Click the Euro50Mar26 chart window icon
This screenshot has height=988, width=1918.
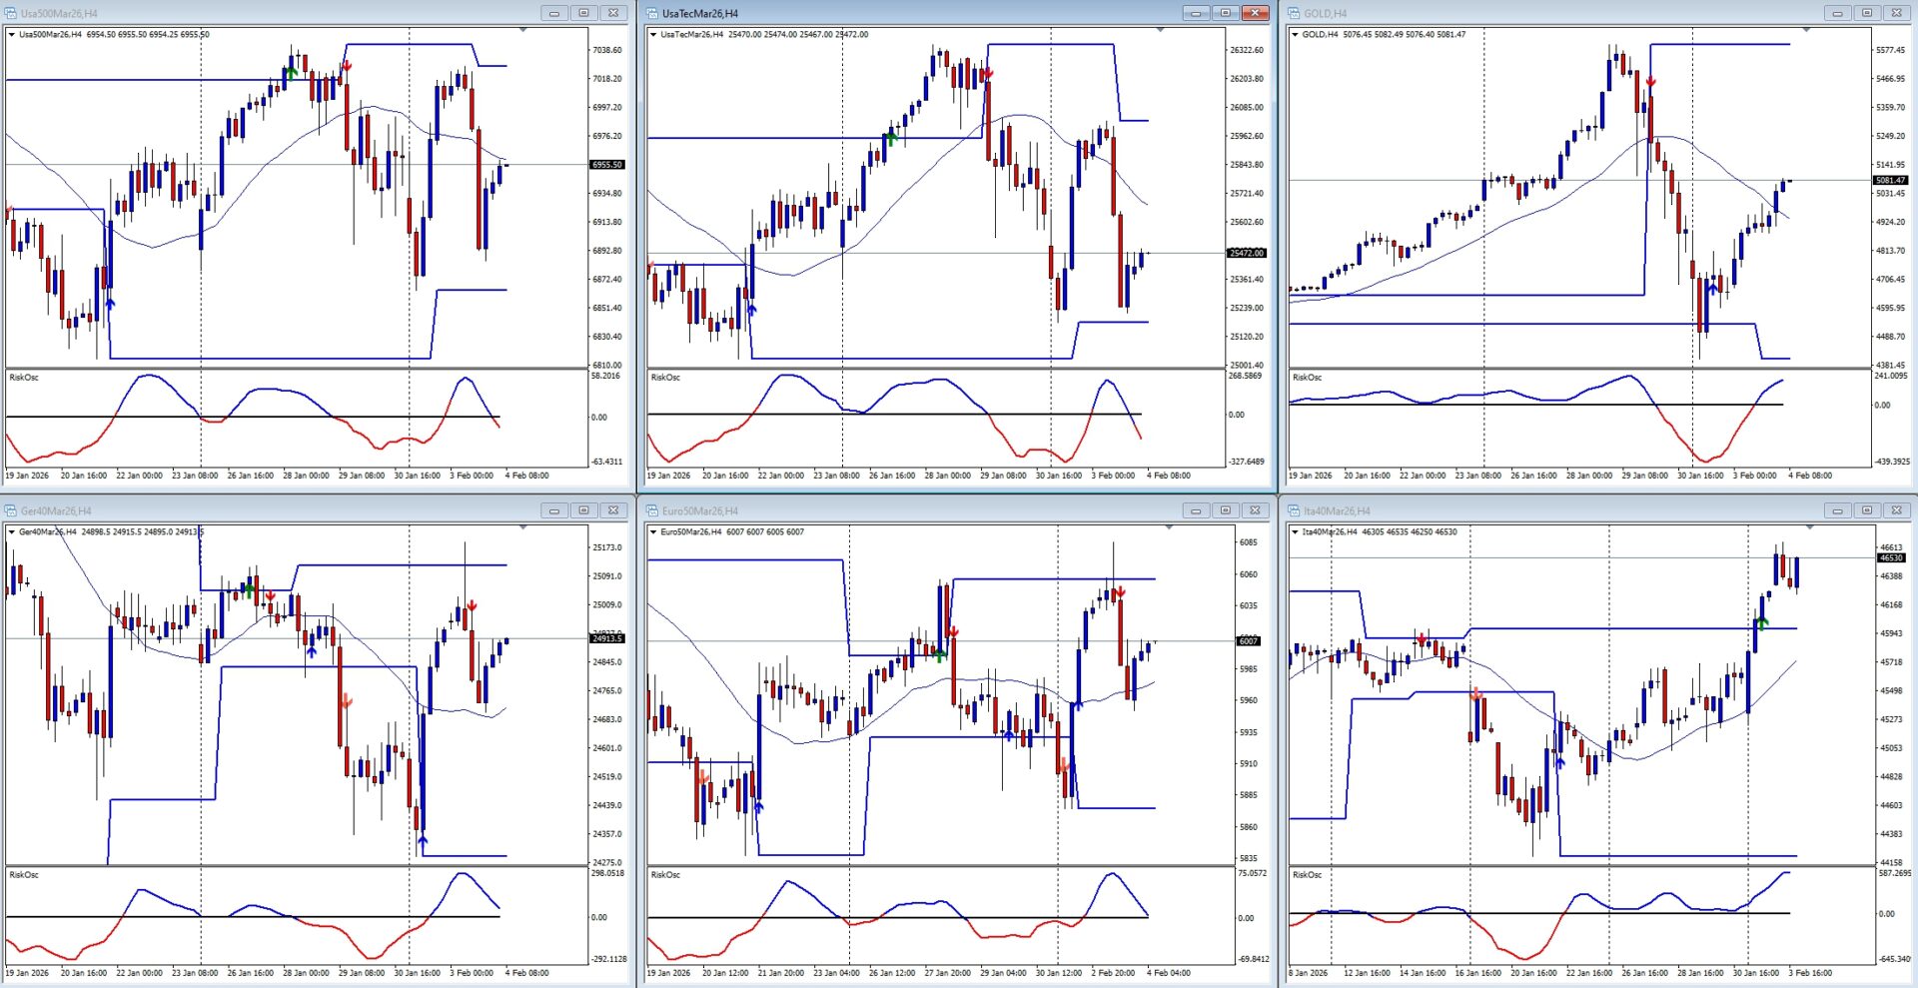click(x=652, y=510)
